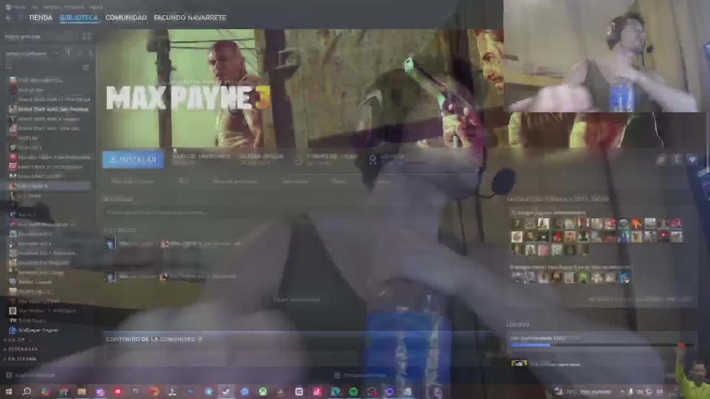Click the weather widget in the taskbar
The image size is (710, 399).
(x=582, y=392)
